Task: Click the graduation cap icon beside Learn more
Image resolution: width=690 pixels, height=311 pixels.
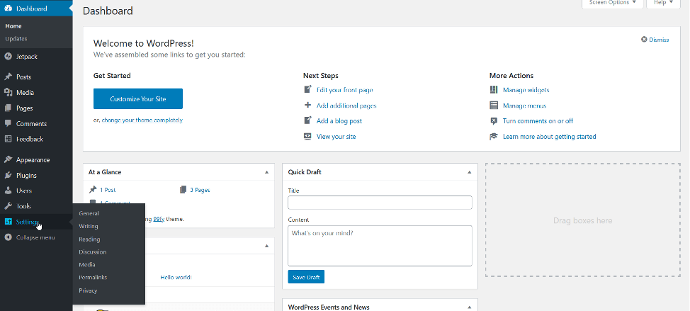Action: pos(494,136)
